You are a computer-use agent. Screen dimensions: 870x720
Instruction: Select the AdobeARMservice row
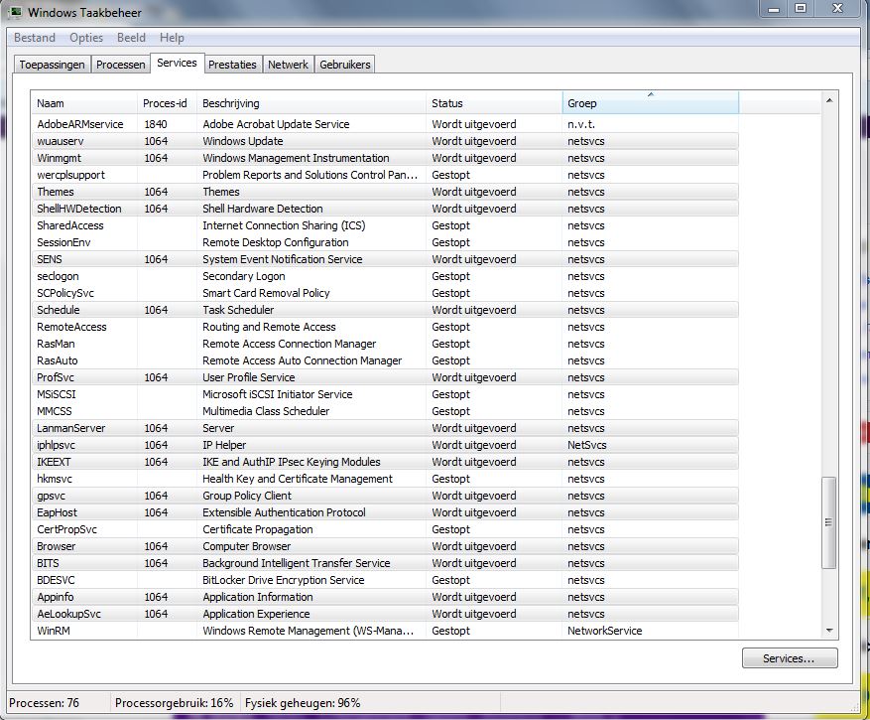[x=385, y=124]
